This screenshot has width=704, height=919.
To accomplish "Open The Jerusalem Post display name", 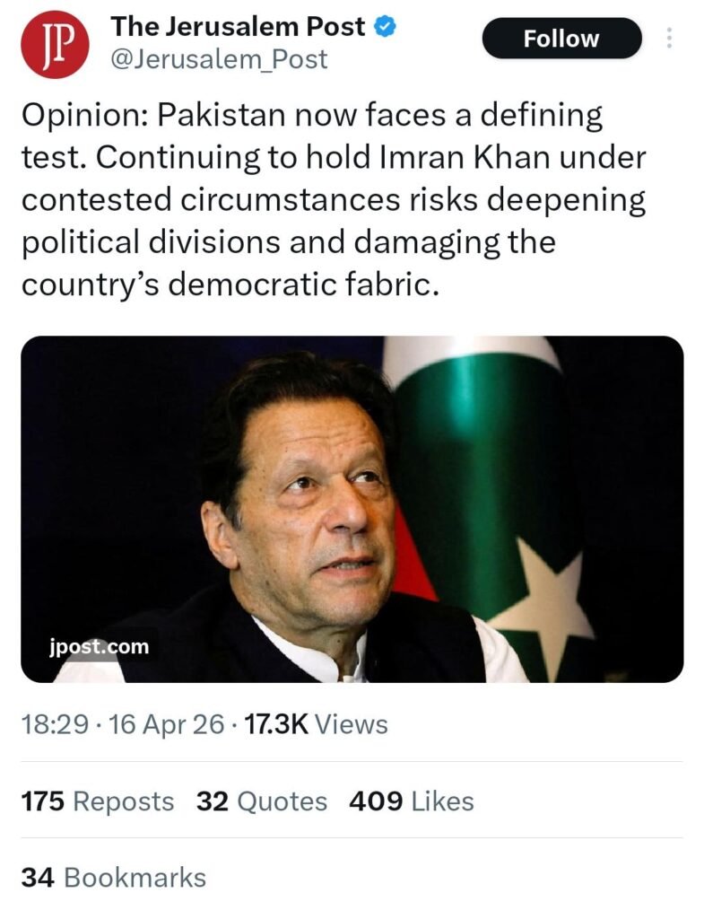I will point(238,27).
